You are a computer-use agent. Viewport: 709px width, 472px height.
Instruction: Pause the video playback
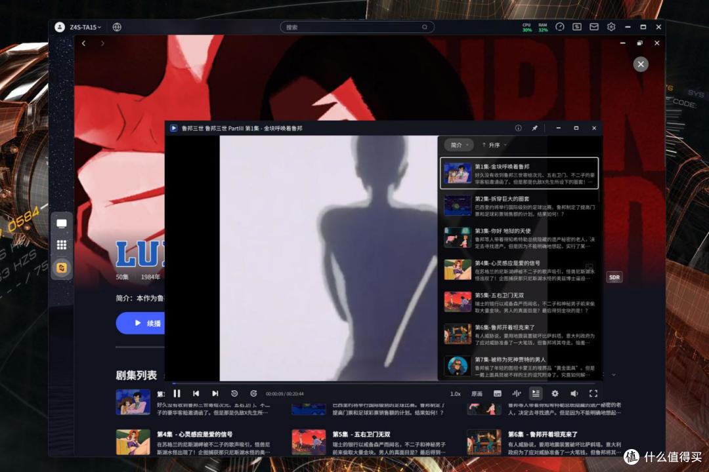177,394
